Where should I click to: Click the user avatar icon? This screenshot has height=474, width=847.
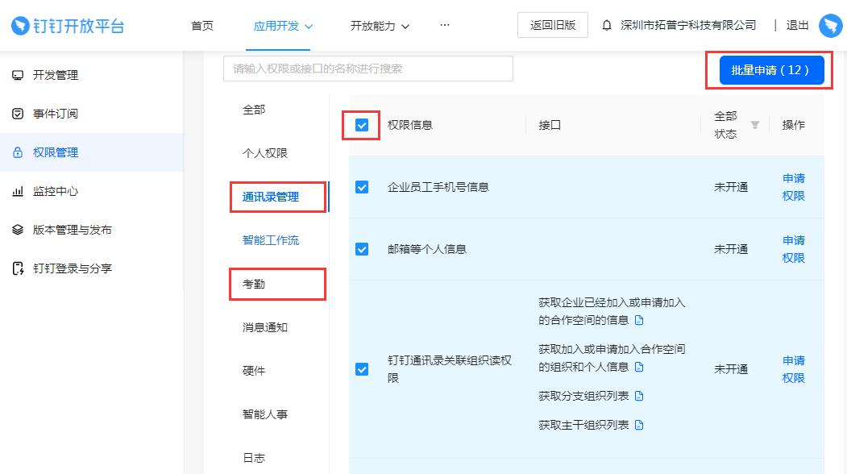(830, 26)
